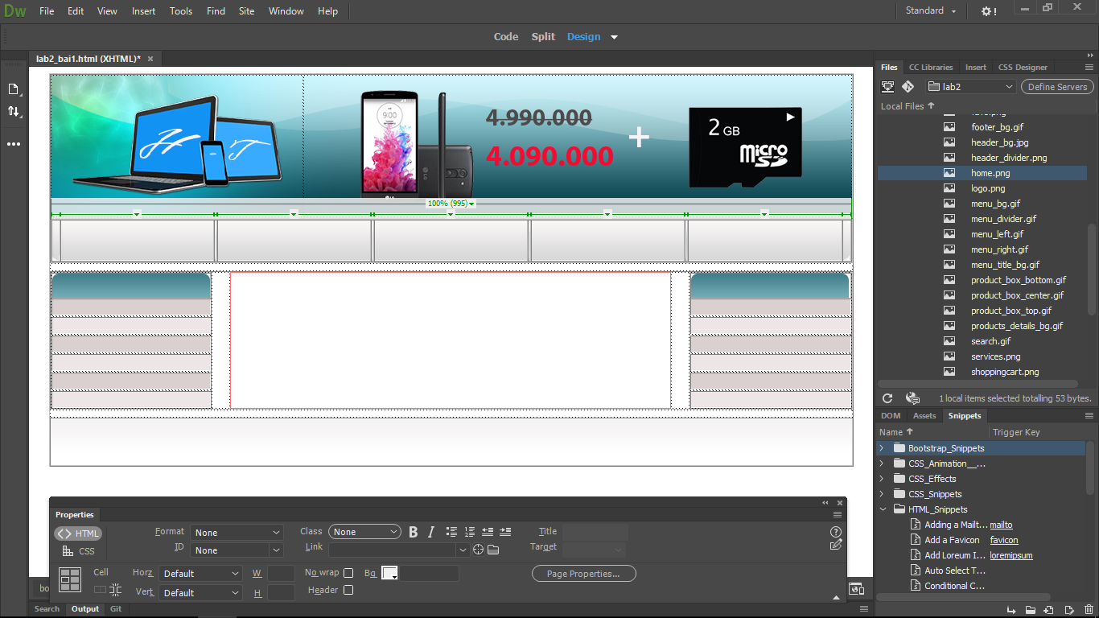Click the Sync Settings gear icon

pyautogui.click(x=988, y=11)
